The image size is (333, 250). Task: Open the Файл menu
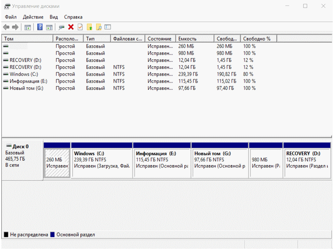click(11, 17)
